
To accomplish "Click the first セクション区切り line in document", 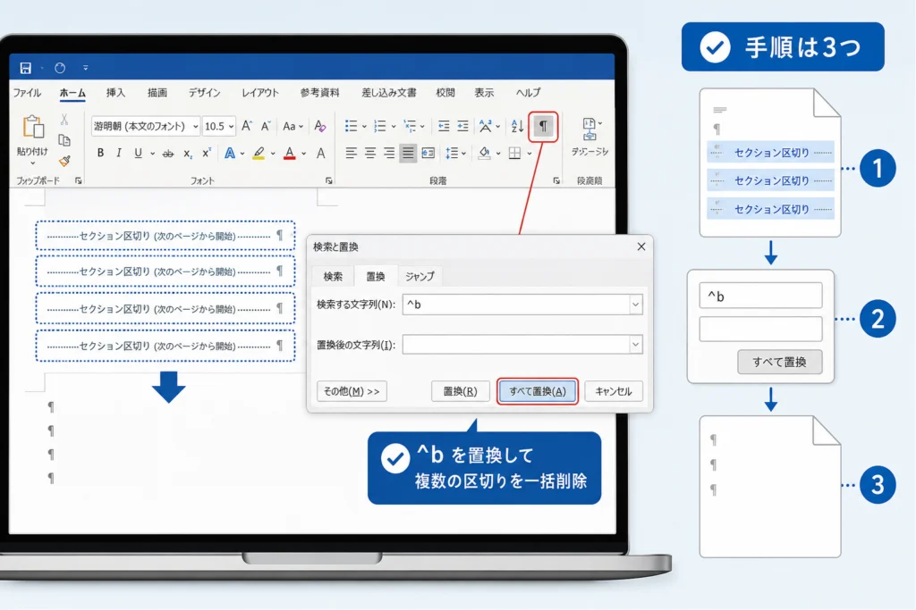I will coord(165,236).
